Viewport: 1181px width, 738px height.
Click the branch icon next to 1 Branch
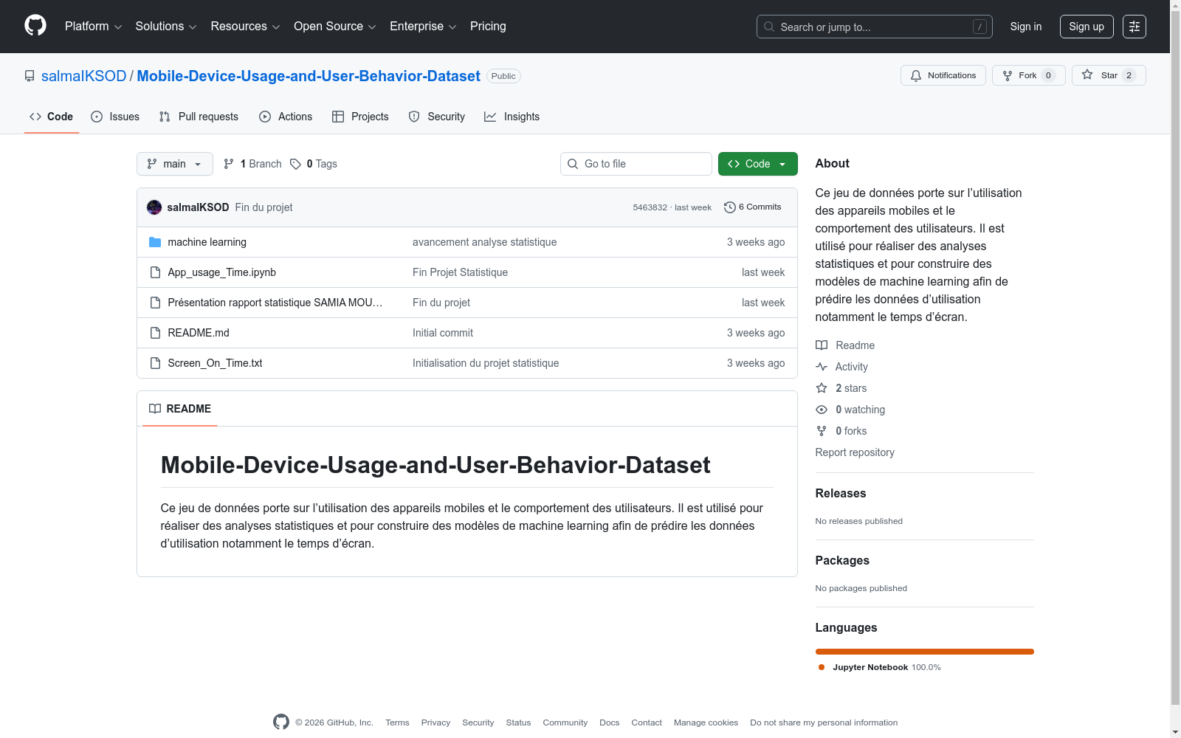tap(229, 164)
